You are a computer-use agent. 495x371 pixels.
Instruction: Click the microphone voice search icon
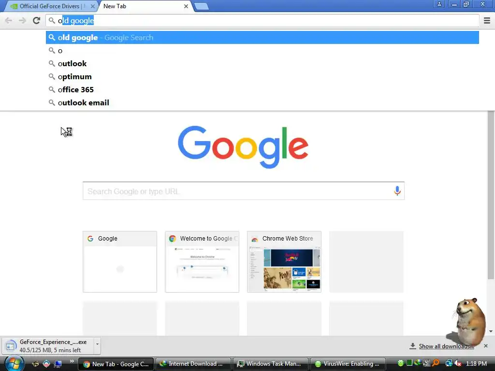pos(397,191)
